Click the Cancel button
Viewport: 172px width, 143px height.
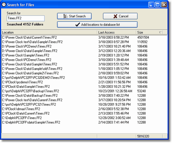click(120, 16)
